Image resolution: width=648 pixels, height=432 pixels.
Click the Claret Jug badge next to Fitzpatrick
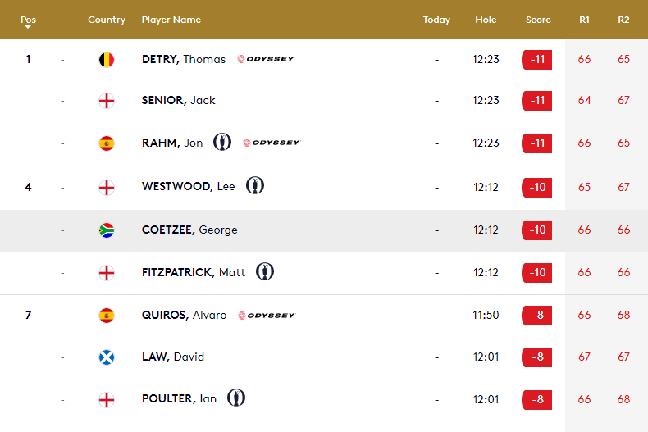(264, 272)
